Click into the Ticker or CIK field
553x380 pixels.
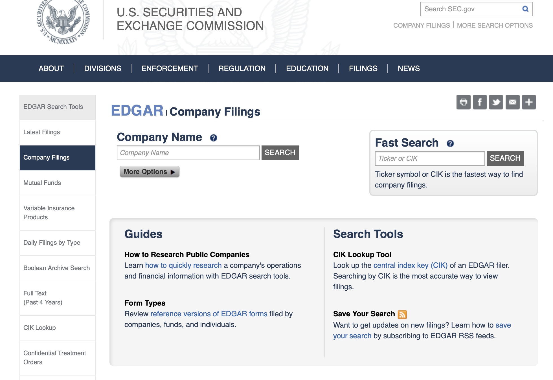point(429,158)
